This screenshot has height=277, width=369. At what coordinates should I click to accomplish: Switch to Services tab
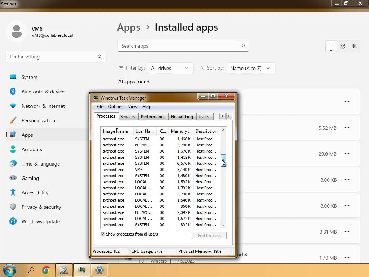128,117
